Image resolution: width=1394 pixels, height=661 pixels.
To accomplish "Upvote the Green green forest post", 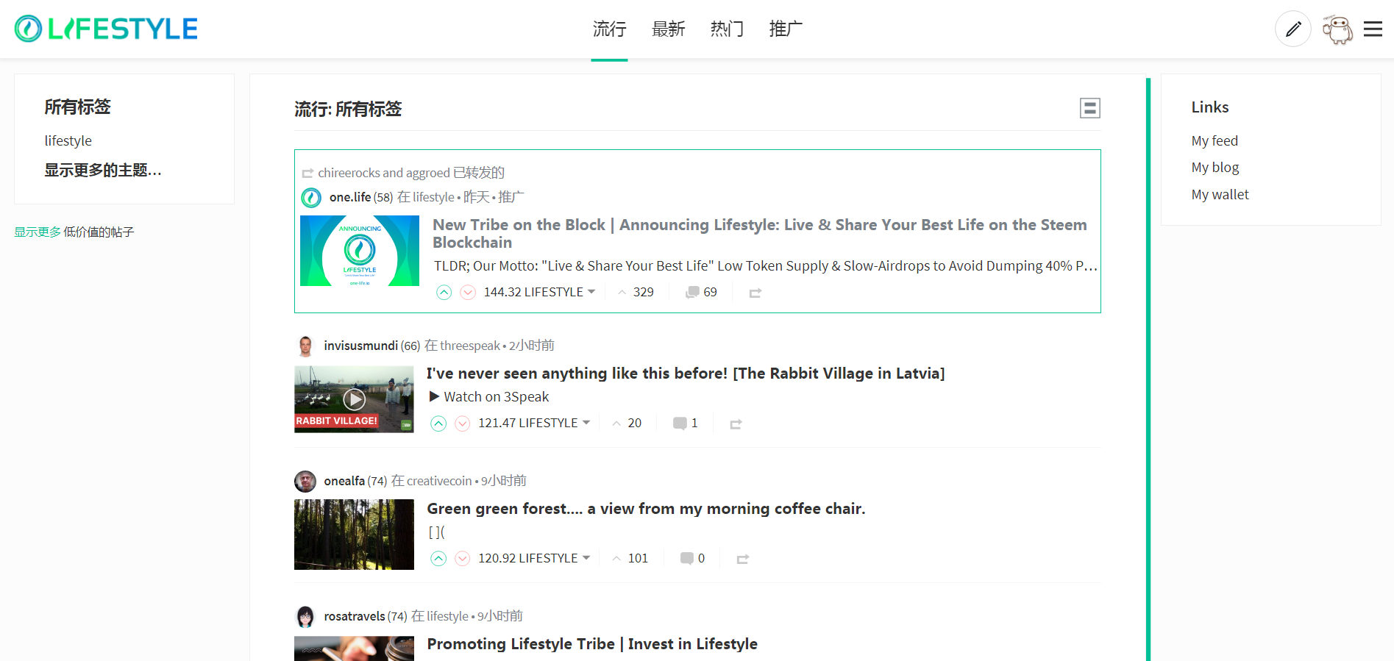I will coord(438,559).
